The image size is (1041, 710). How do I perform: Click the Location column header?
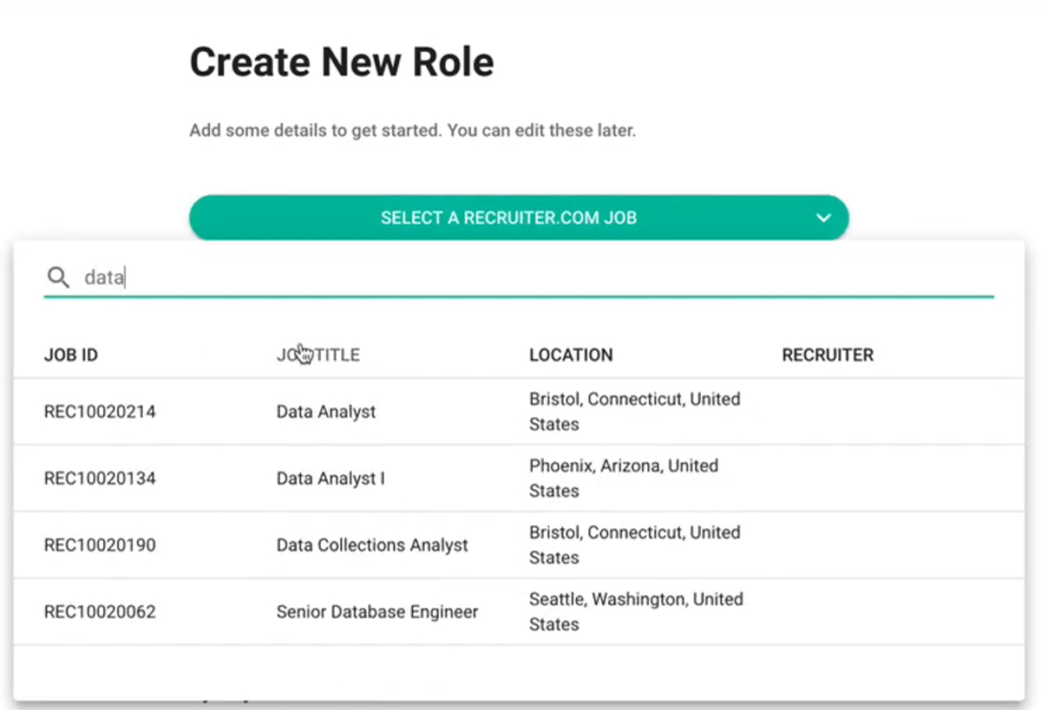coord(571,355)
